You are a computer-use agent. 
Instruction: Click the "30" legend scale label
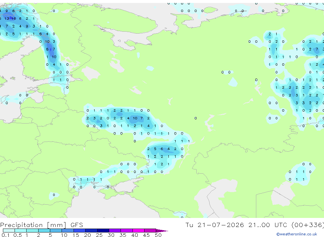point(111,235)
